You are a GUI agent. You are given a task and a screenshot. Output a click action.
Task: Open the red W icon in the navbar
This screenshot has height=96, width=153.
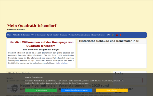[x=117, y=35]
